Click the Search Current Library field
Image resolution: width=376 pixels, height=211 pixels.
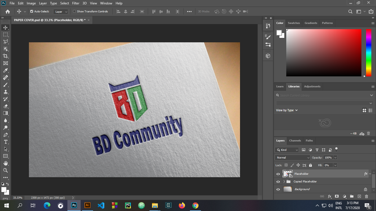pos(325,95)
